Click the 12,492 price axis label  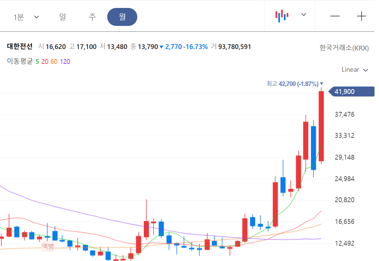(345, 243)
